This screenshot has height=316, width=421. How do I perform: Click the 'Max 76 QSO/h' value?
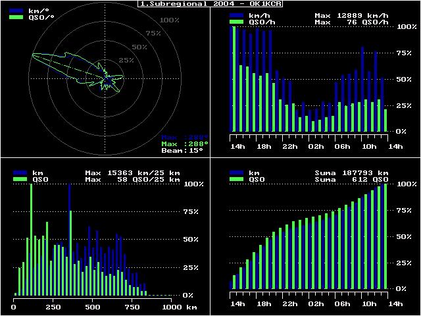(x=352, y=22)
